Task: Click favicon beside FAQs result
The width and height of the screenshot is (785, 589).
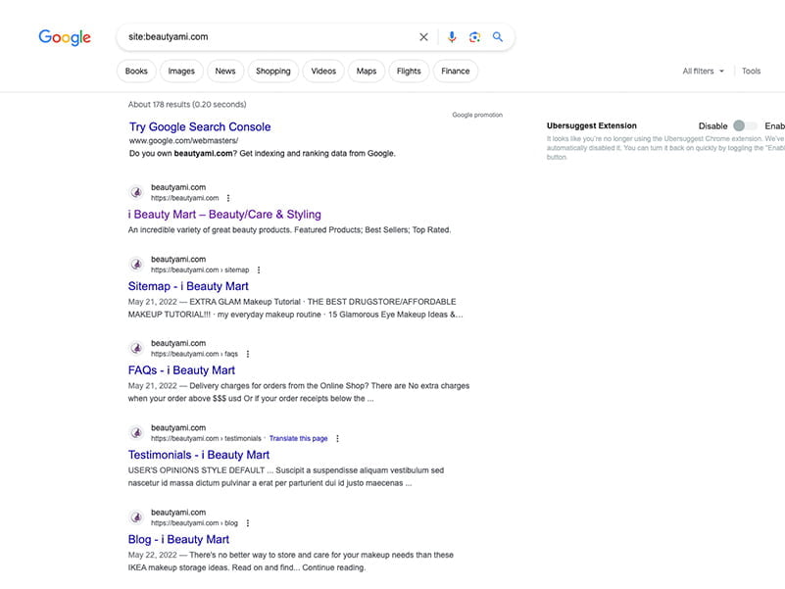Action: tap(136, 348)
